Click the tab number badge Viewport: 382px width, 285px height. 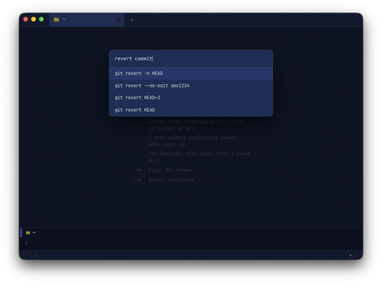[x=119, y=20]
